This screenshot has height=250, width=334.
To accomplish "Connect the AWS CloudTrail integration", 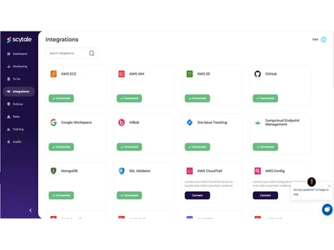I will [x=197, y=195].
